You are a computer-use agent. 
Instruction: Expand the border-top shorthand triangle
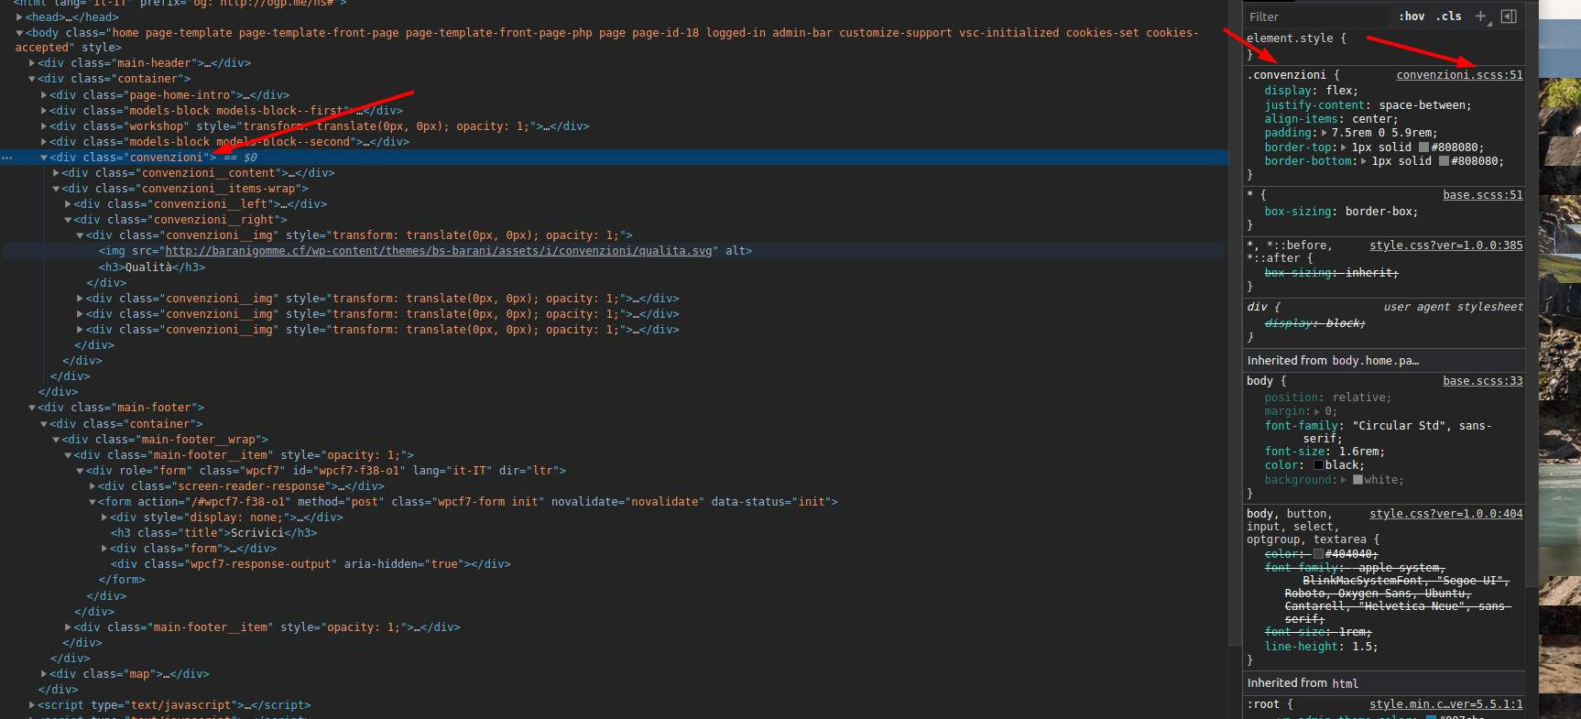[1344, 147]
